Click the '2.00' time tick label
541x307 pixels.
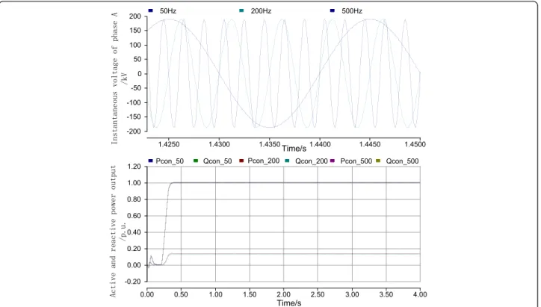(x=284, y=294)
